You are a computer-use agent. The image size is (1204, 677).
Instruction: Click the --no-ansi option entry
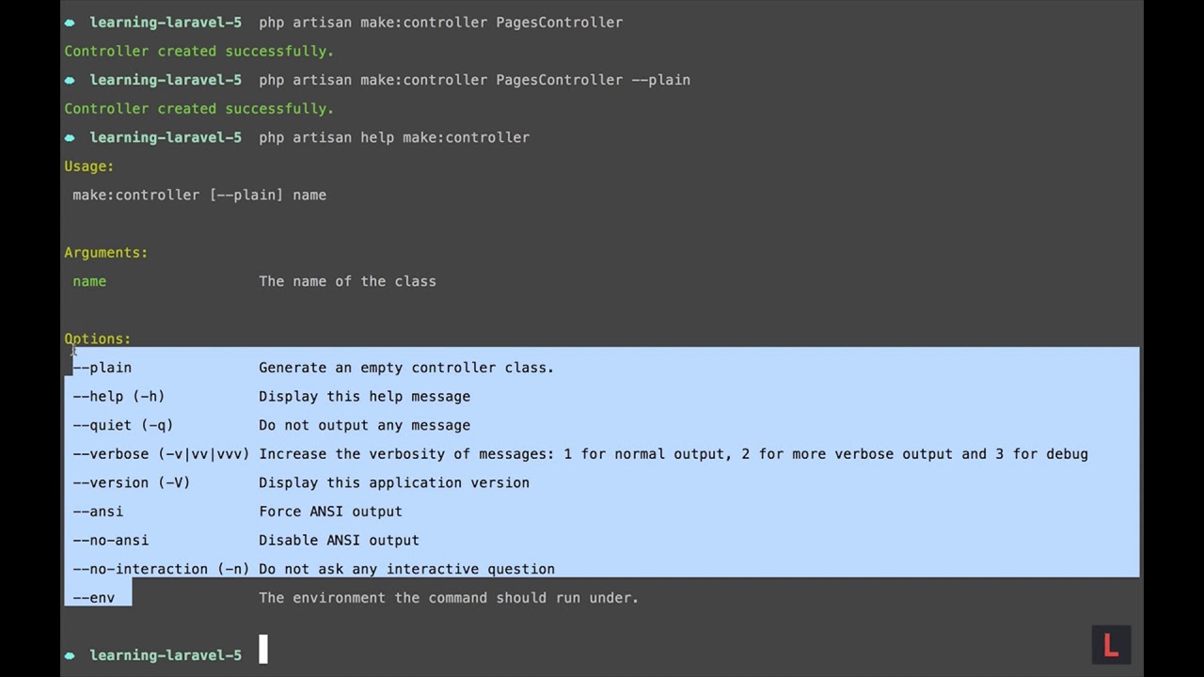coord(111,541)
